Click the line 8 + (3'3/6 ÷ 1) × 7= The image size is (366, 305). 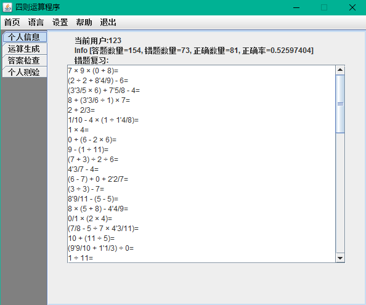click(x=99, y=100)
